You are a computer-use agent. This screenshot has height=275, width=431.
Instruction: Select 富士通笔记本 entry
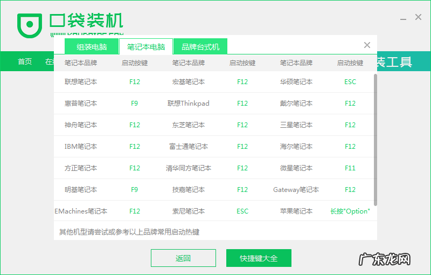(x=189, y=146)
